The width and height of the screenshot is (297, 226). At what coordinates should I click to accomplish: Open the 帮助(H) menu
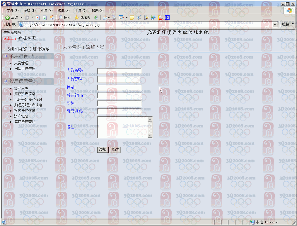tap(97, 11)
